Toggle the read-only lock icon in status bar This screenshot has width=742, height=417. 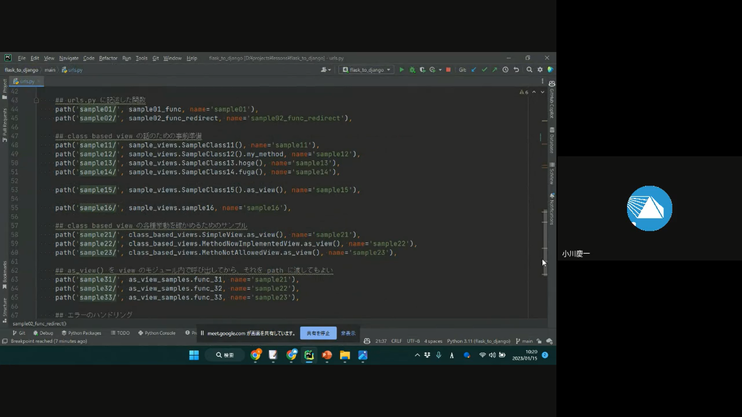[x=539, y=341]
